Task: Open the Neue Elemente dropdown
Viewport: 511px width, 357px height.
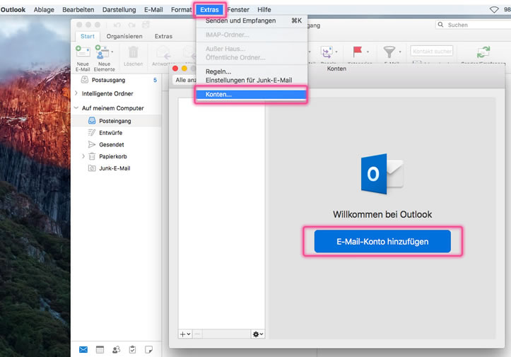Action: tap(104, 53)
